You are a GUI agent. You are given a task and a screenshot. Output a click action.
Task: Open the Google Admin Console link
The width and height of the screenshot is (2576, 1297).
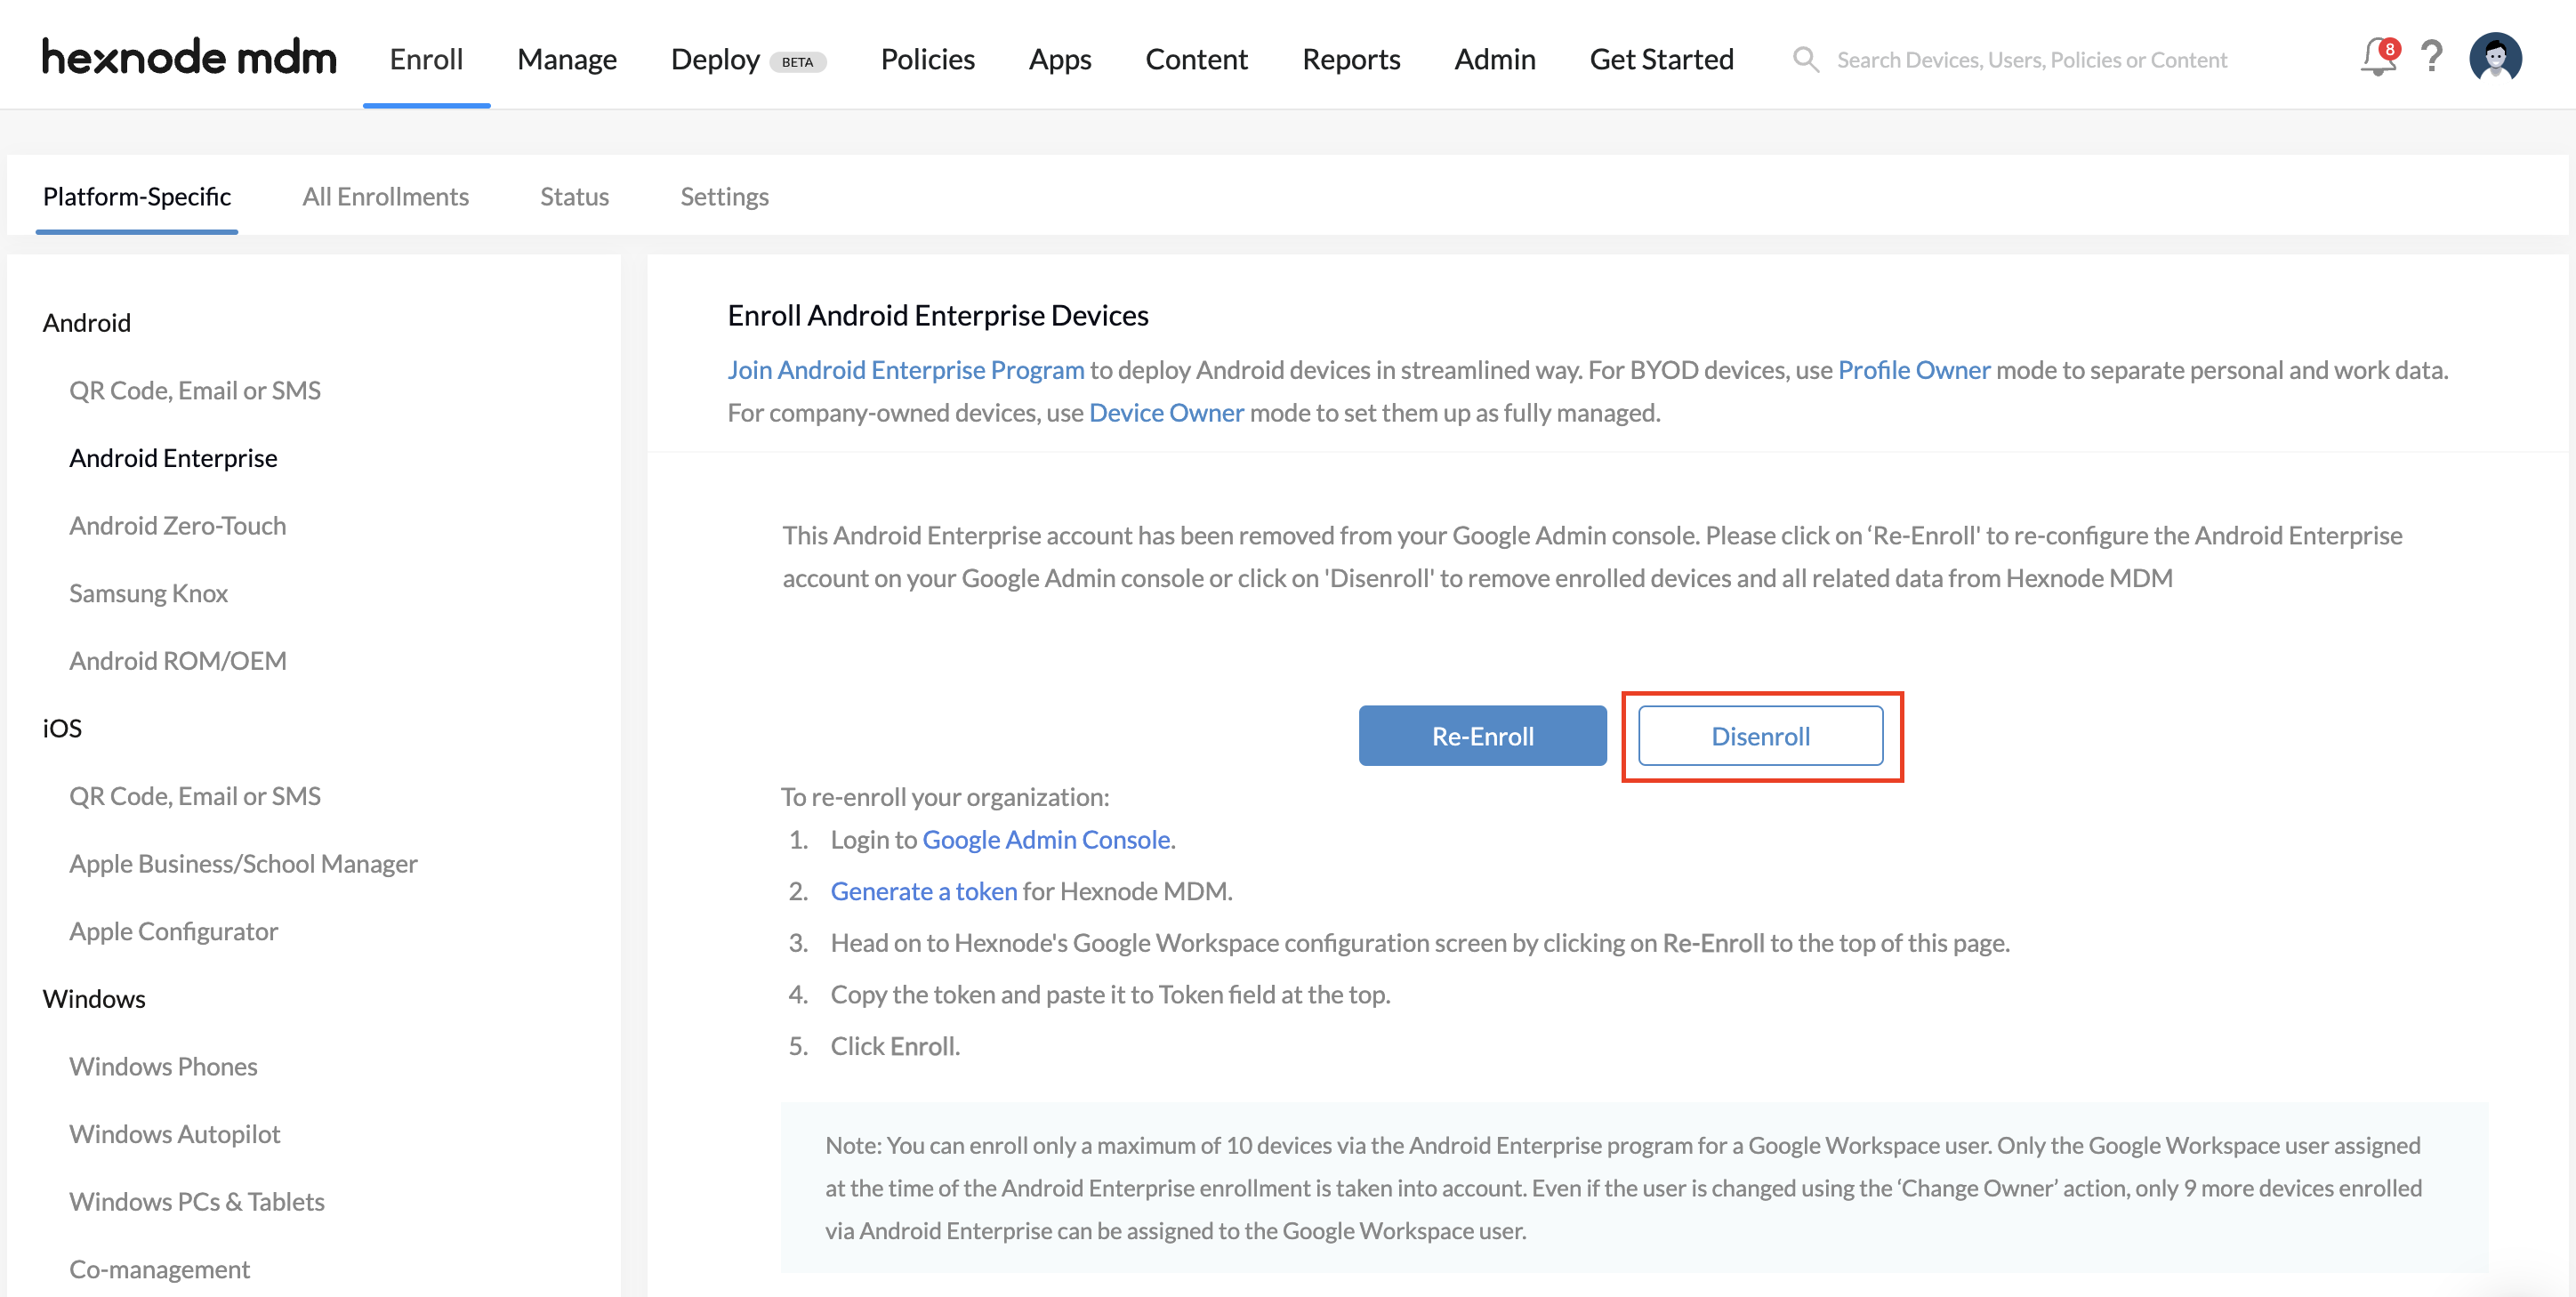(x=1046, y=839)
